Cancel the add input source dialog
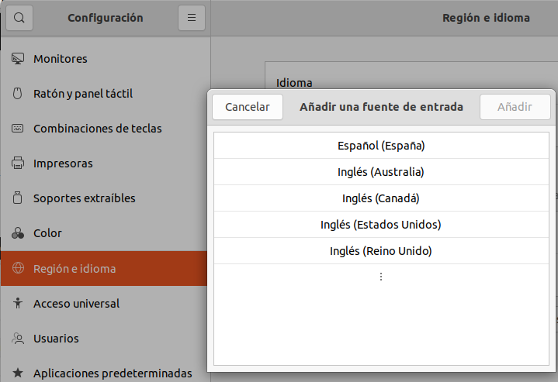Image resolution: width=558 pixels, height=382 pixels. pyautogui.click(x=248, y=107)
